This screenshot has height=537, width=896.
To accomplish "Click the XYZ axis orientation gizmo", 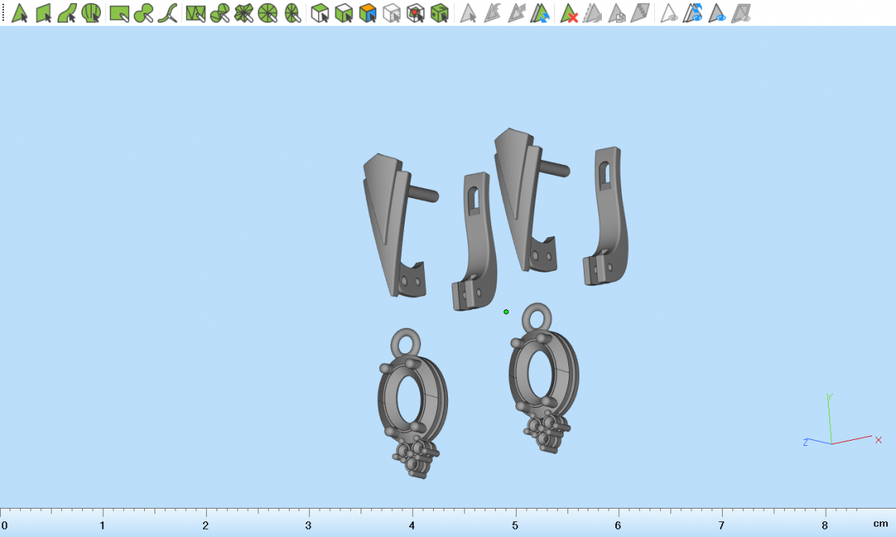I will coord(833,433).
